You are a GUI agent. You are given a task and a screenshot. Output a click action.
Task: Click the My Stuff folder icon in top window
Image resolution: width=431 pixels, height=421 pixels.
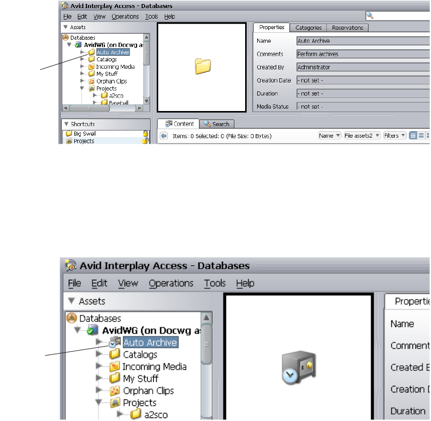pos(91,74)
